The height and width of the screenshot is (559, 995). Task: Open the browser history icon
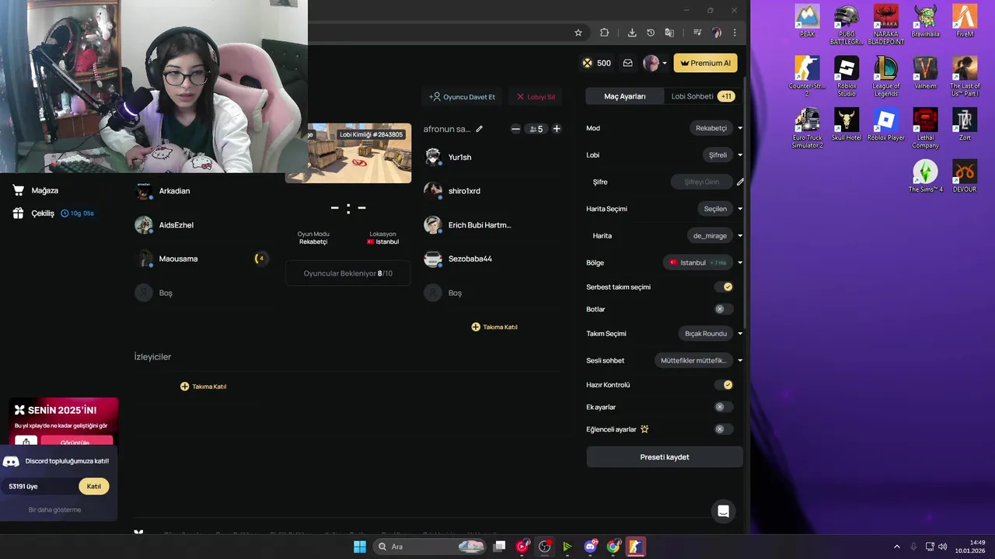(651, 33)
